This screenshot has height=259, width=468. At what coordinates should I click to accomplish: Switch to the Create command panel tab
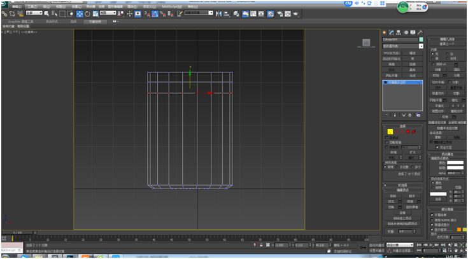click(384, 32)
